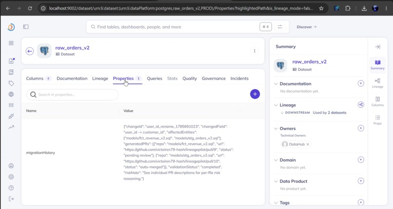Click the raw_orders_v2 title in header
Image resolution: width=393 pixels, height=209 pixels.
pyautogui.click(x=72, y=48)
